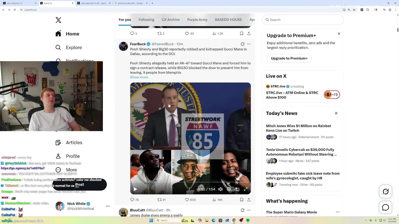This screenshot has width=399, height=224.
Task: Repost the upper post showing 5 reposts
Action: [161, 34]
